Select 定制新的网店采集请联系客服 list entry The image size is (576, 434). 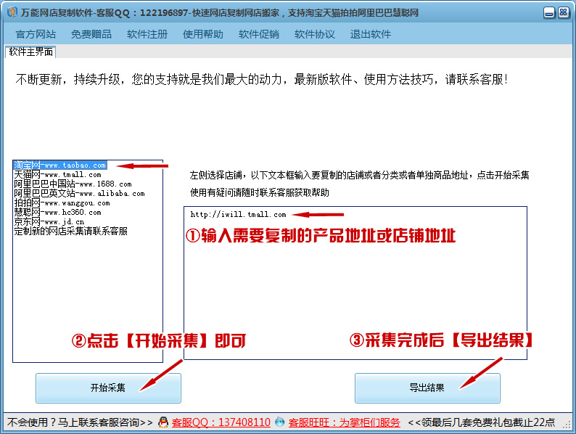(x=70, y=231)
